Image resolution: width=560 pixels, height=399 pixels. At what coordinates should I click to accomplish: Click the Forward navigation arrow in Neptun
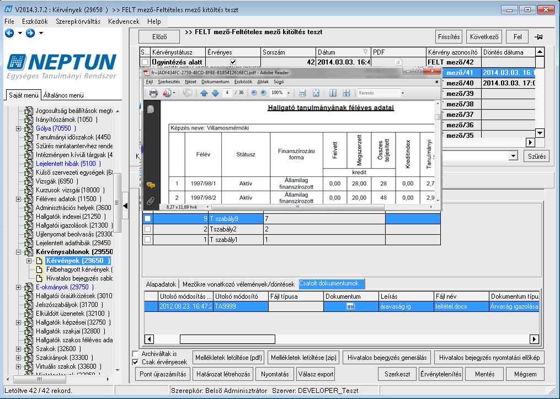coord(30,33)
